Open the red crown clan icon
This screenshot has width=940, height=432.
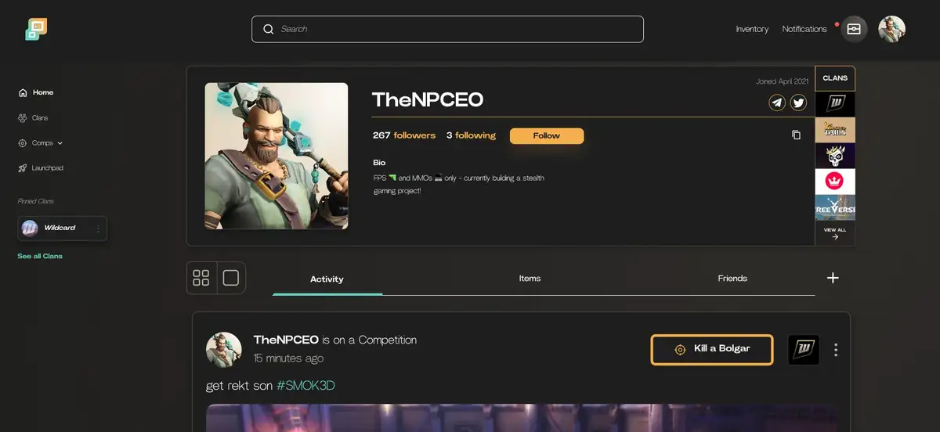[835, 182]
